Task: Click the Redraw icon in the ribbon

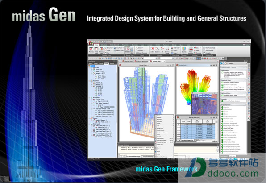Action: coord(91,50)
